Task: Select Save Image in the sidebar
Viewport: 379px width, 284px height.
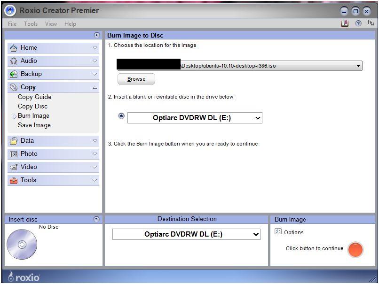Action: point(34,125)
